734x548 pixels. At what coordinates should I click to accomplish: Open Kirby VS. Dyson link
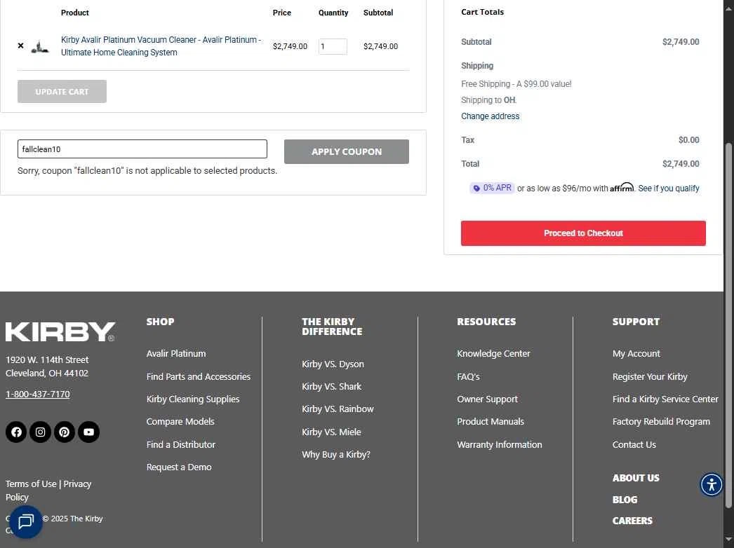[x=333, y=364]
